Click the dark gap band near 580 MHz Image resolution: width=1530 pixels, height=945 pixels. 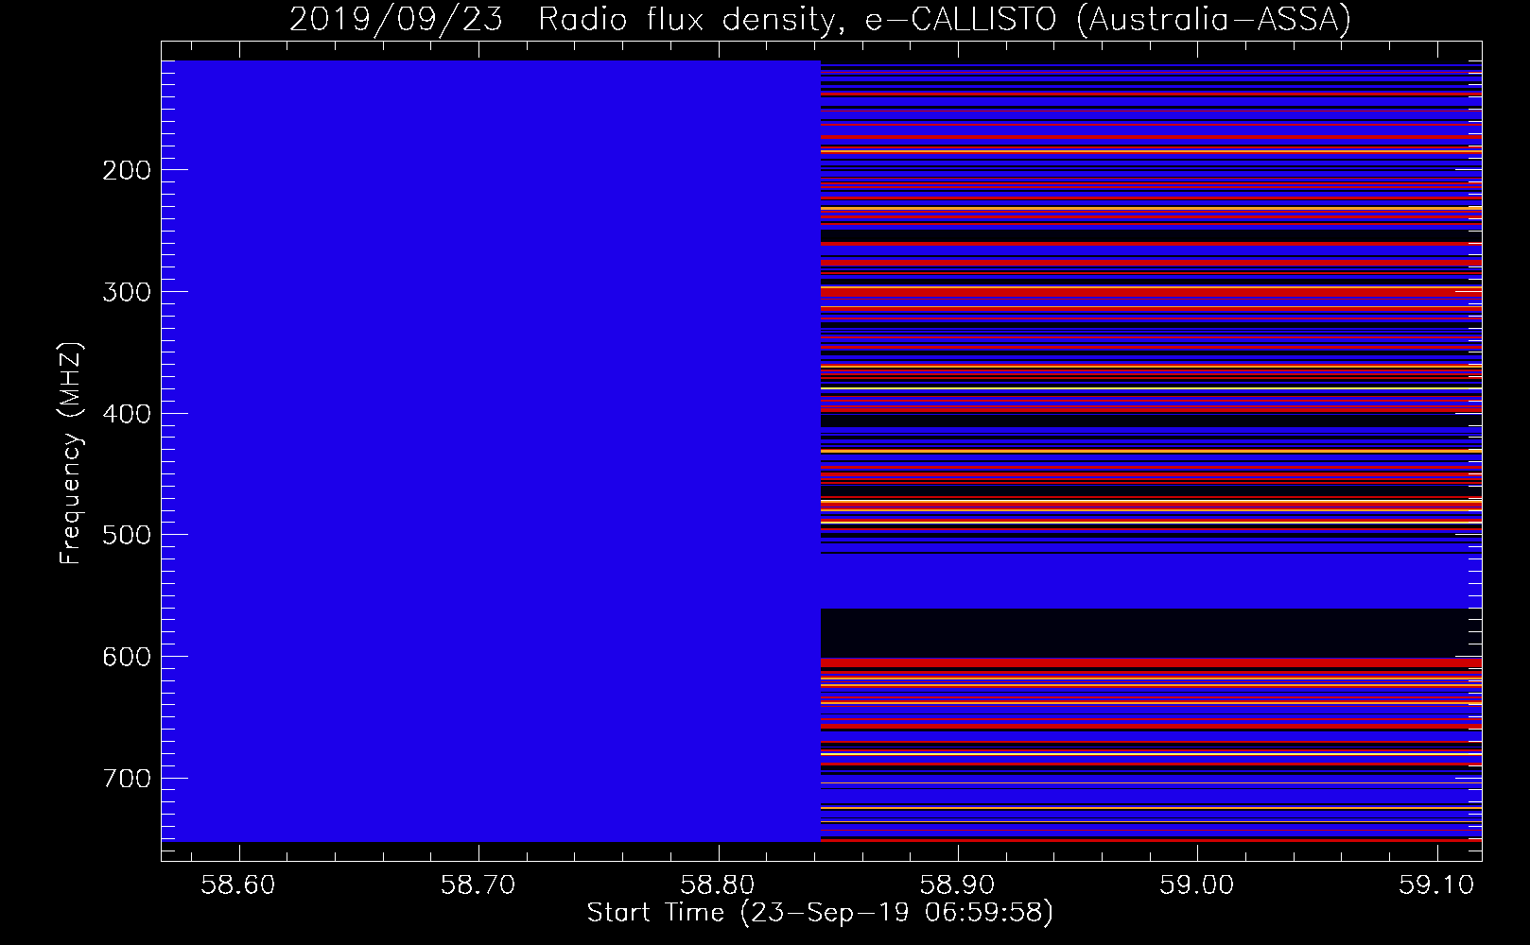[1151, 633]
